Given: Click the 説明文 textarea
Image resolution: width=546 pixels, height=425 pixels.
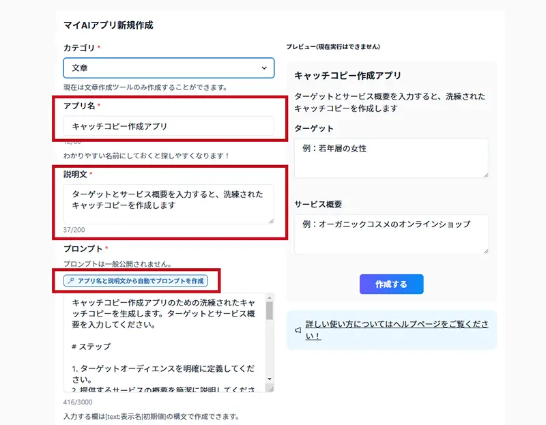Looking at the screenshot, I should pyautogui.click(x=169, y=205).
